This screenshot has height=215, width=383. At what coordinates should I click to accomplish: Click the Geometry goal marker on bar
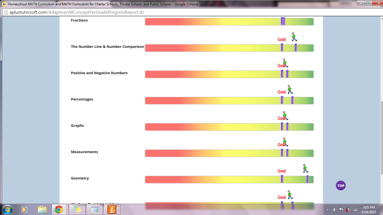point(282,179)
